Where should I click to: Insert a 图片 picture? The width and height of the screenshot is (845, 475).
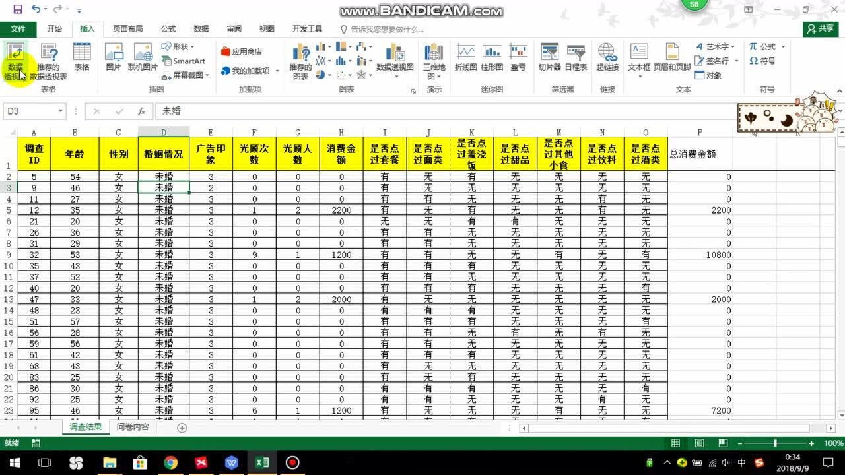tap(114, 57)
